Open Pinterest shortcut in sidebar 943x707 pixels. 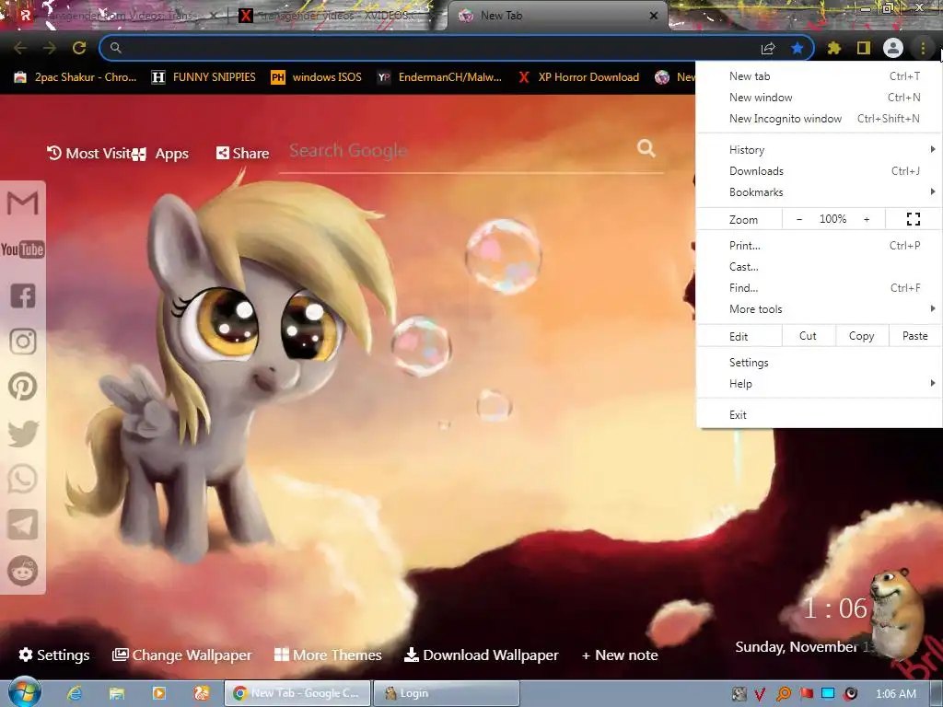click(23, 387)
